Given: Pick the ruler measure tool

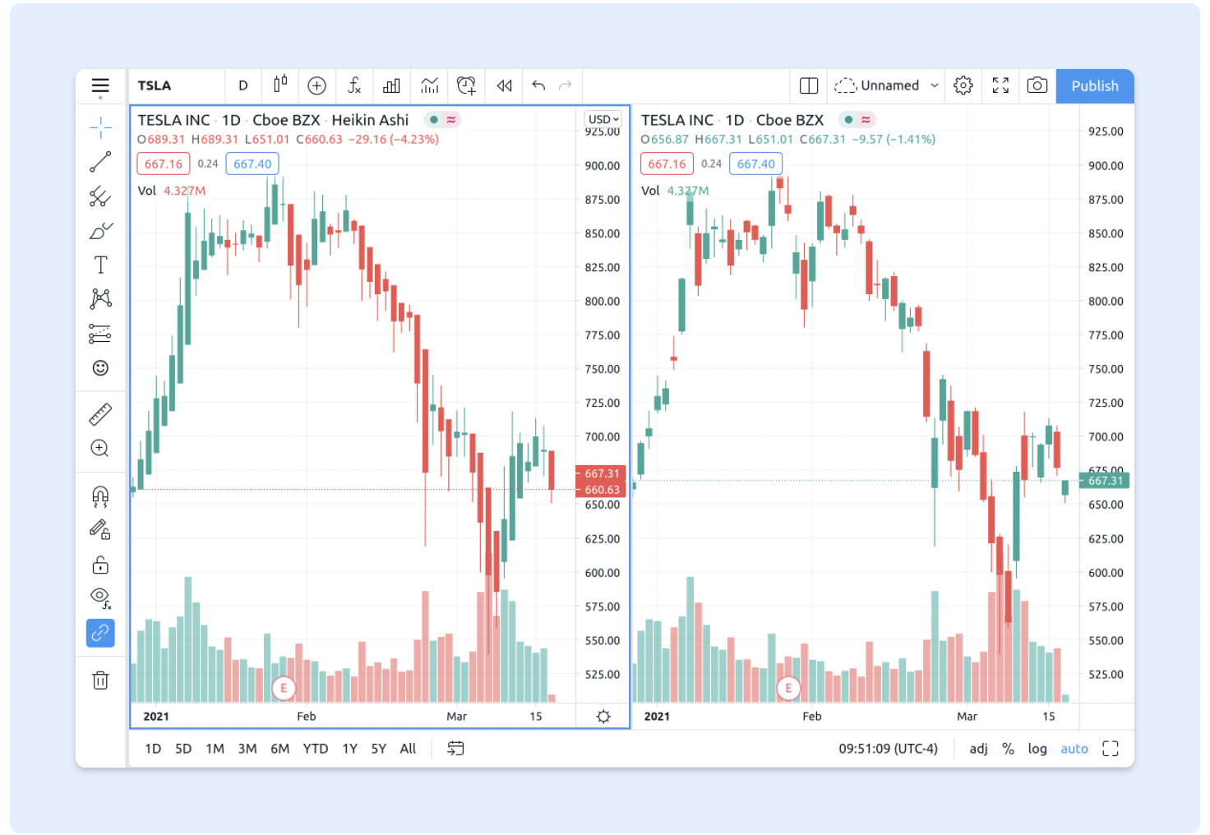Looking at the screenshot, I should (100, 414).
